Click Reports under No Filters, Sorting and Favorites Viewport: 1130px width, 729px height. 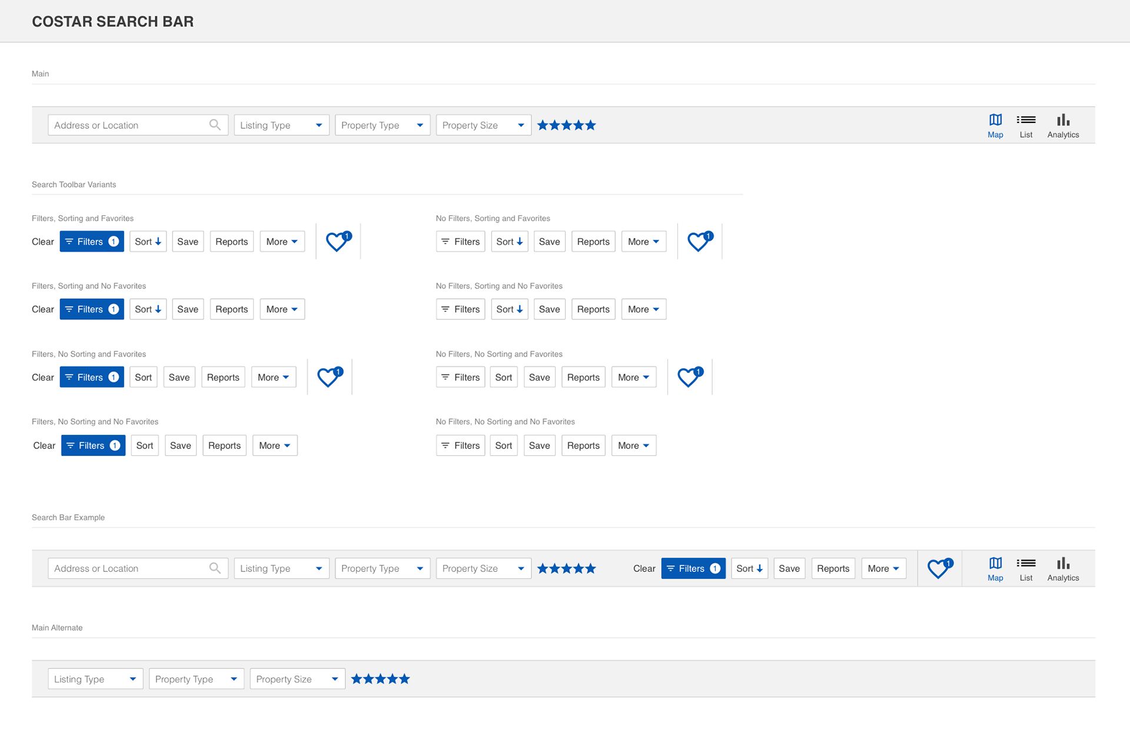pyautogui.click(x=593, y=241)
